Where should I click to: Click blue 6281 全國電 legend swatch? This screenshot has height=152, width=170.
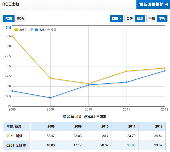click(x=36, y=30)
